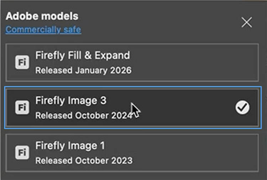Click the Fi icon beside Firefly Image 1
This screenshot has height=180, width=267.
(x=22, y=153)
